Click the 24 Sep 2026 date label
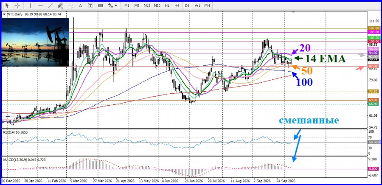The width and height of the screenshot is (382, 185). click(x=286, y=181)
